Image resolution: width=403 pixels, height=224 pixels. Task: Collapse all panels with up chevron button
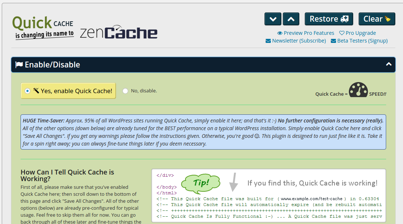(x=291, y=19)
